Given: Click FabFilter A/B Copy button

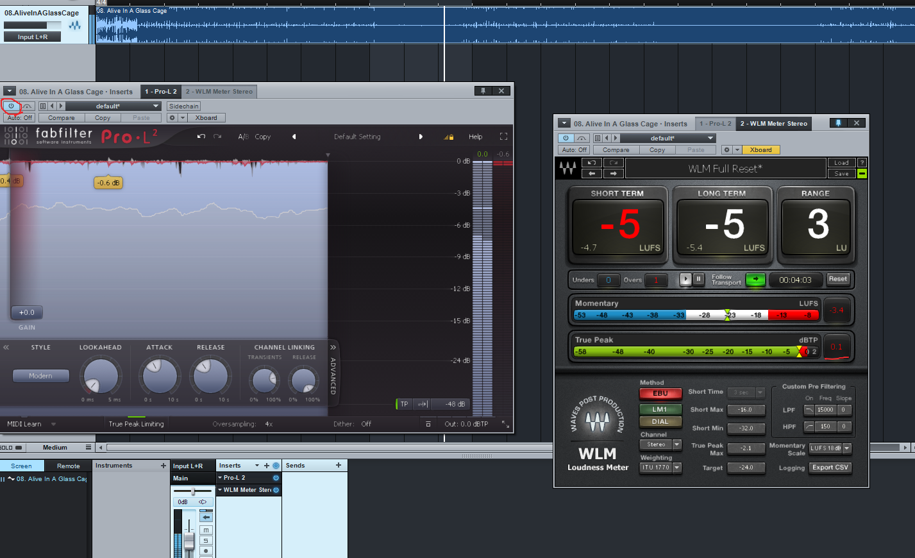Looking at the screenshot, I should pos(263,137).
